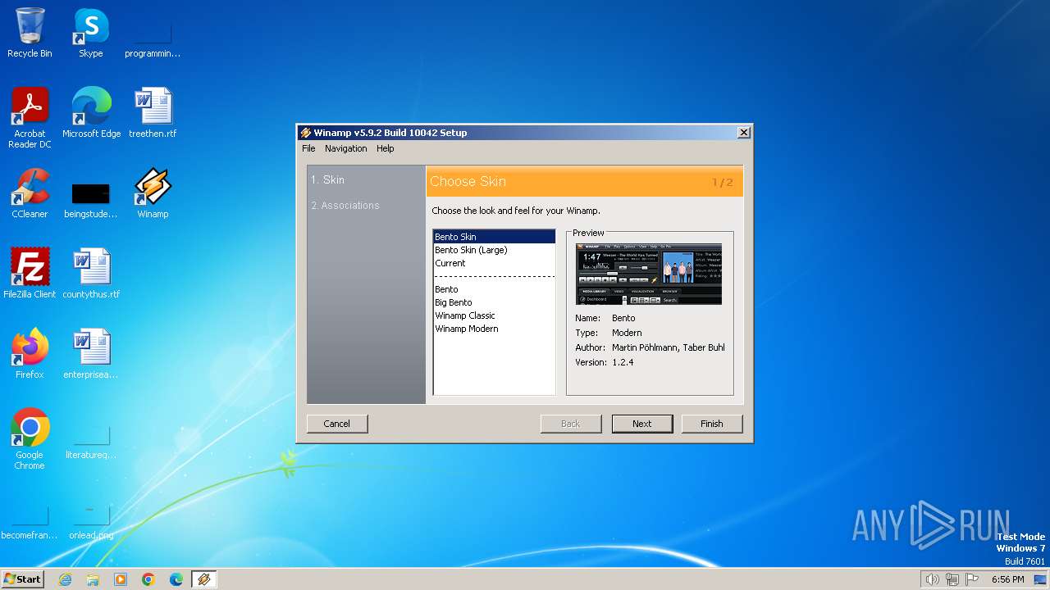Launch Firefox from the desktop
This screenshot has width=1050, height=590.
click(30, 355)
